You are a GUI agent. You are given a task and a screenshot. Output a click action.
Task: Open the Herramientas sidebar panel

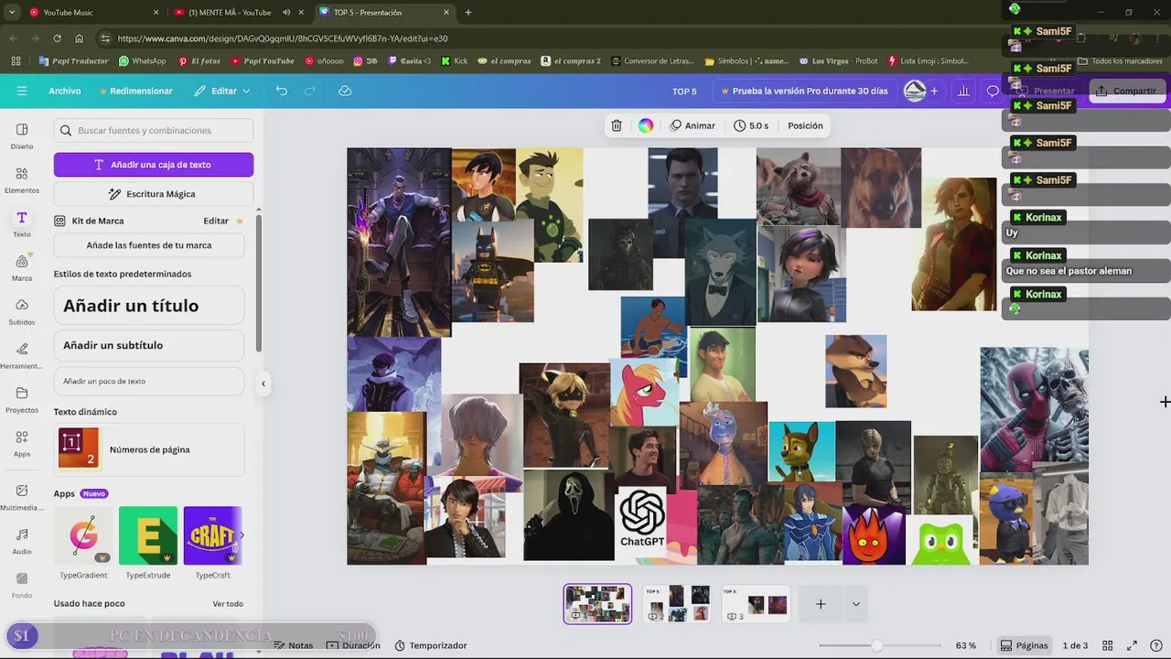coord(22,355)
